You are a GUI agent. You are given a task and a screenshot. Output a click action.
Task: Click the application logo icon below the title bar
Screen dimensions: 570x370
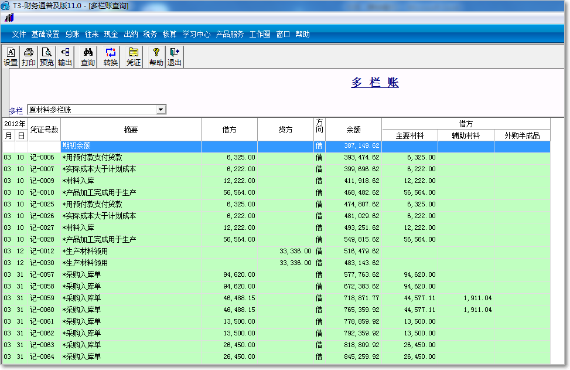point(8,18)
